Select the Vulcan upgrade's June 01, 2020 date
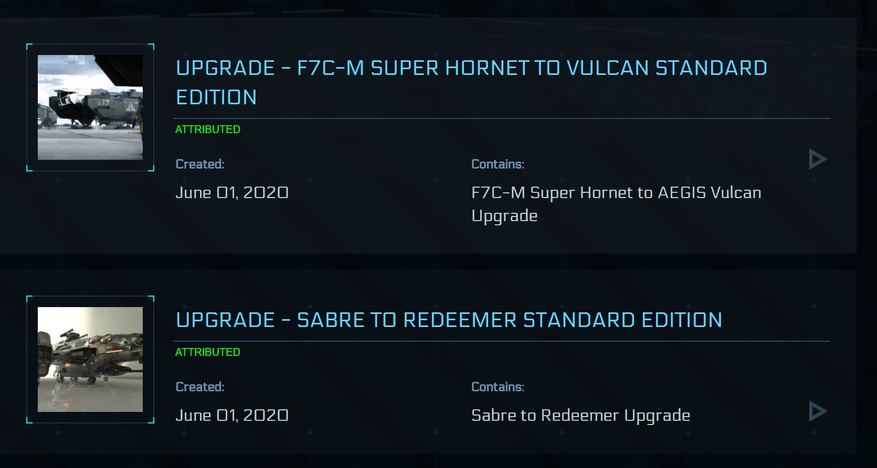The width and height of the screenshot is (877, 468). tap(232, 193)
